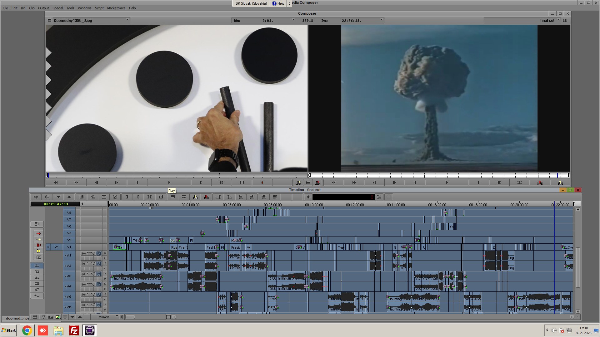
Task: Click SK Slovak (Slovakia) language button
Action: coord(251,3)
